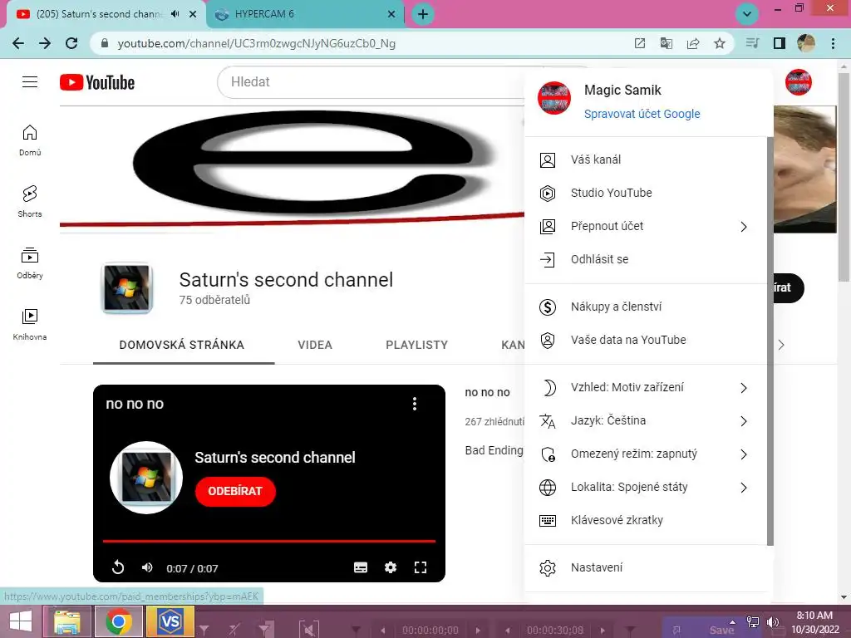Switch to the VIDEA tab
Viewport: 851px width, 638px height.
(315, 345)
